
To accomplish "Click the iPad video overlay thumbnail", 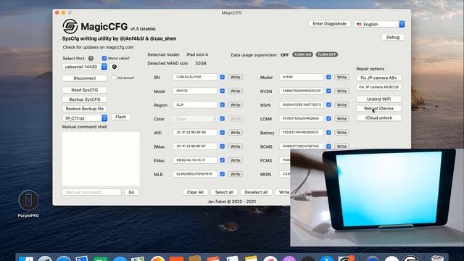I will click(x=377, y=197).
